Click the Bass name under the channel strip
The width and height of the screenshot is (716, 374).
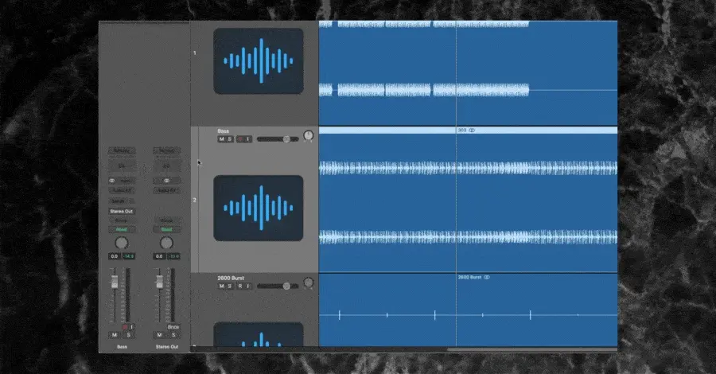coord(122,347)
